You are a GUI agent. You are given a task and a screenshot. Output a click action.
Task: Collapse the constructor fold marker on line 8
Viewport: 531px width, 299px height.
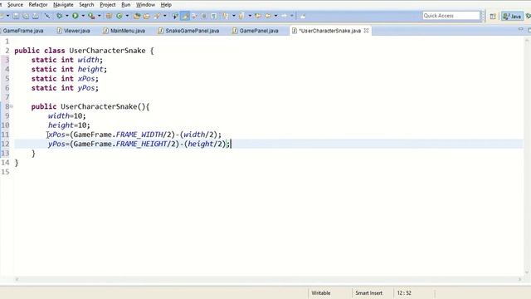(12, 106)
